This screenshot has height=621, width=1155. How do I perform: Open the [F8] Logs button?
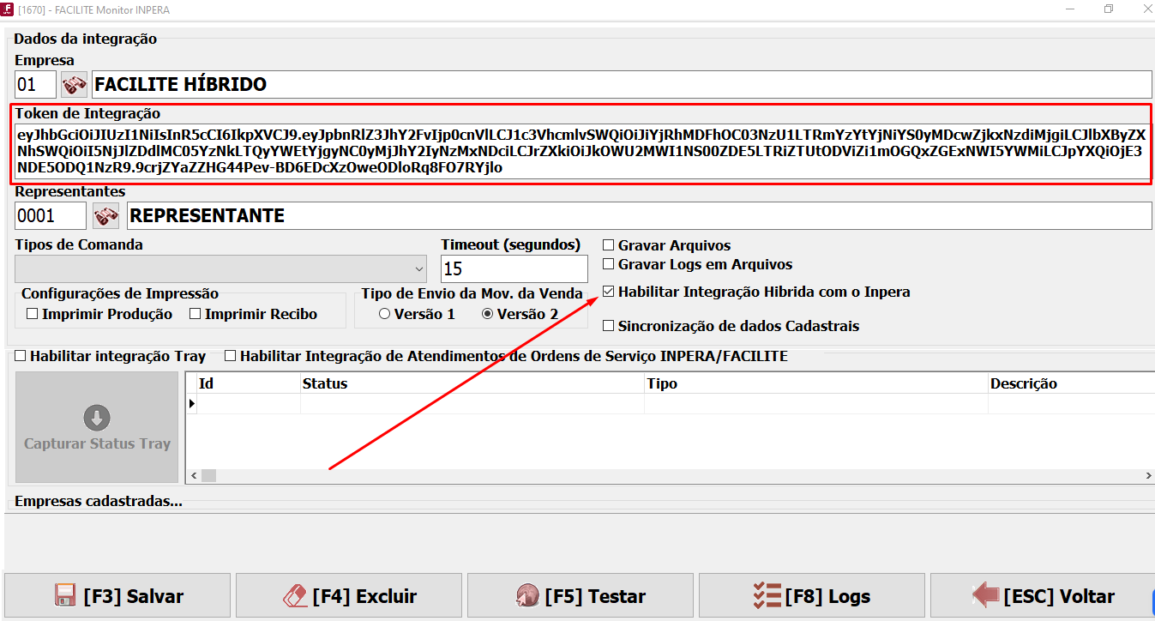[812, 596]
